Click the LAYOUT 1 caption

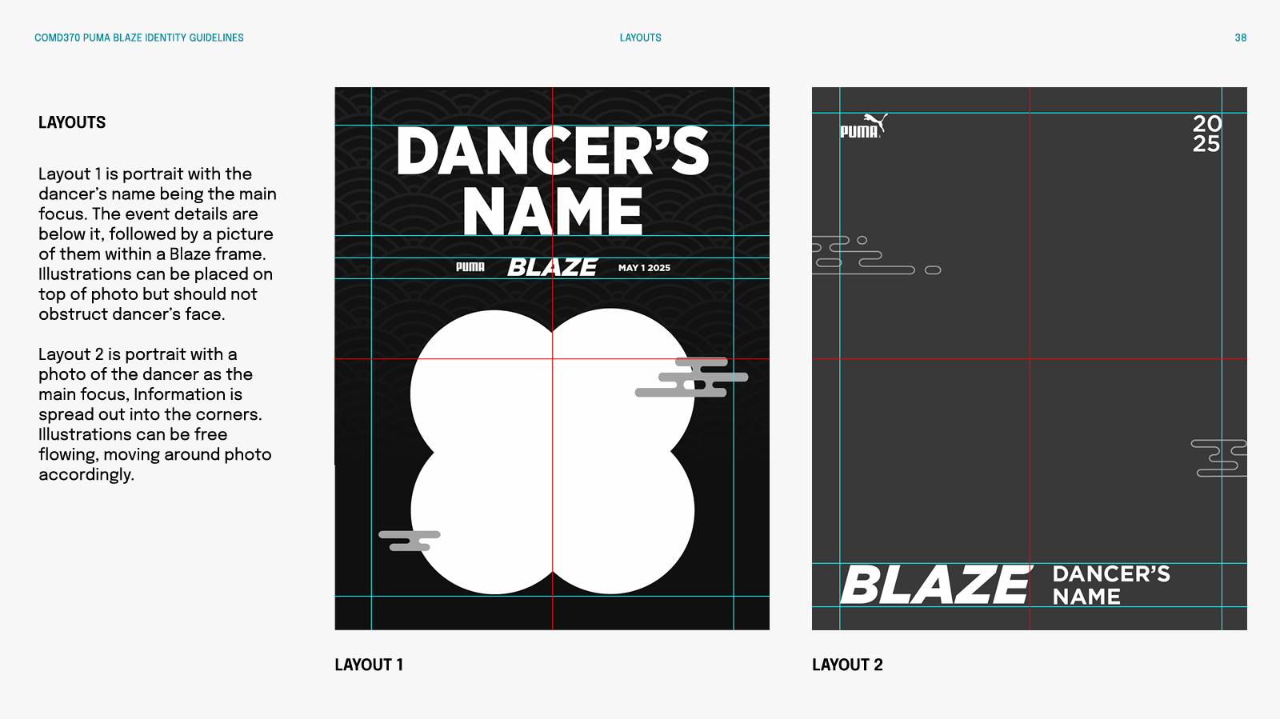coord(369,665)
